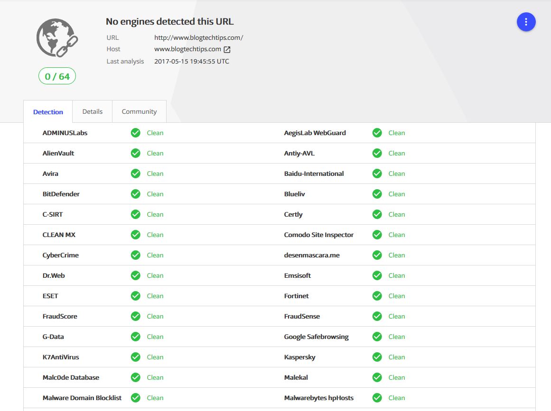Select the BitDefender engine name
This screenshot has width=551, height=411.
click(x=61, y=194)
